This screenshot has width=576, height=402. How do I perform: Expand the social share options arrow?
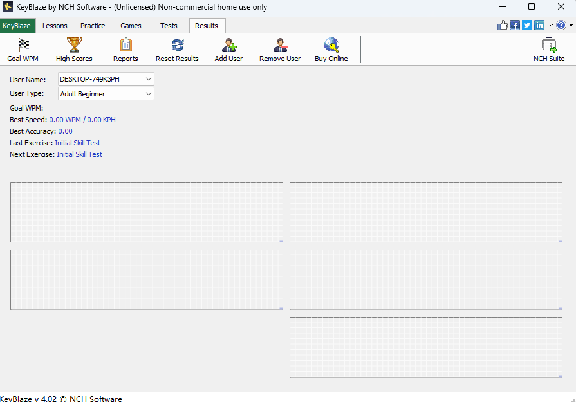(551, 26)
